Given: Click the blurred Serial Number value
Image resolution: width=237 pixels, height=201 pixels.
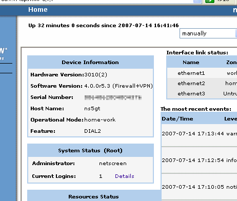Looking at the screenshot, I should coord(113,97).
